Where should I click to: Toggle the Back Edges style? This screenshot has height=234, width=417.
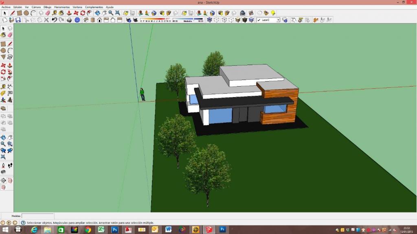pos(217,19)
